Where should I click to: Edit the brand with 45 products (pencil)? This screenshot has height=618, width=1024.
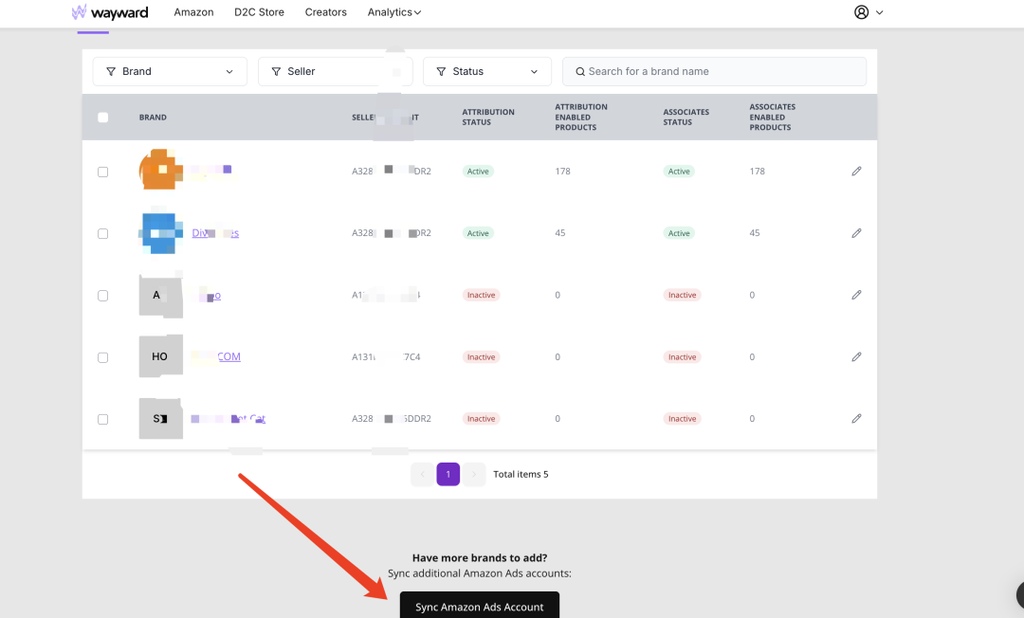(856, 233)
